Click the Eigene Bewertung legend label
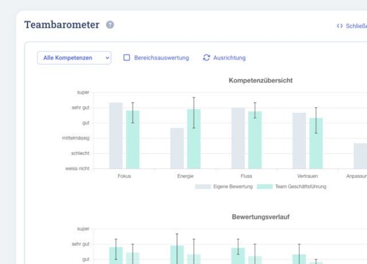Image resolution: width=367 pixels, height=264 pixels. coord(233,187)
